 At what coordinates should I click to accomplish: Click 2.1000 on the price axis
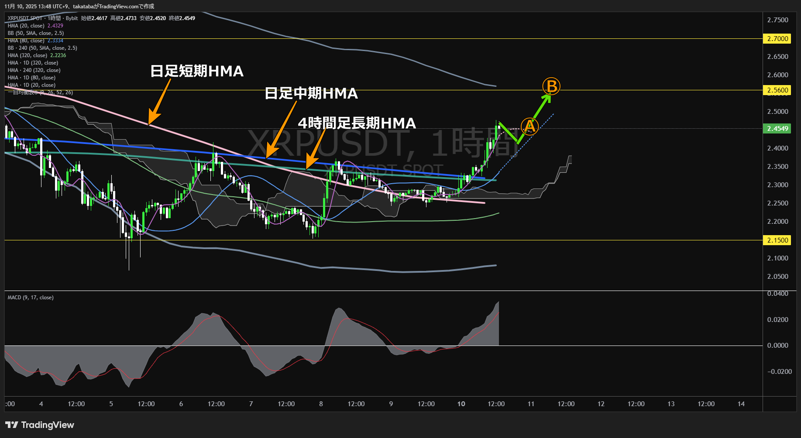pos(778,258)
